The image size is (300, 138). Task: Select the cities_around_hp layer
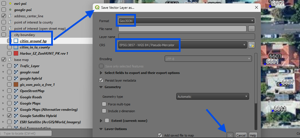point(33,41)
